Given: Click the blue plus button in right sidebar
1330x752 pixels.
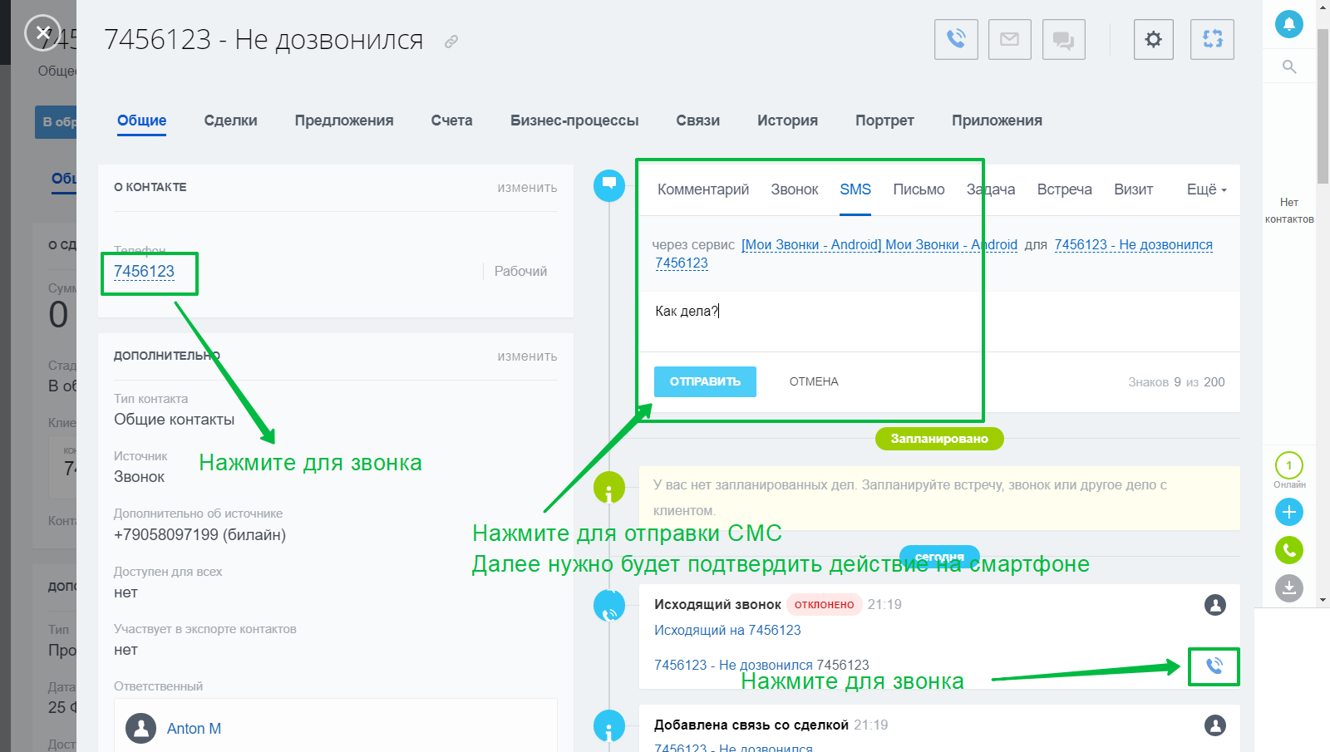Looking at the screenshot, I should tap(1289, 512).
